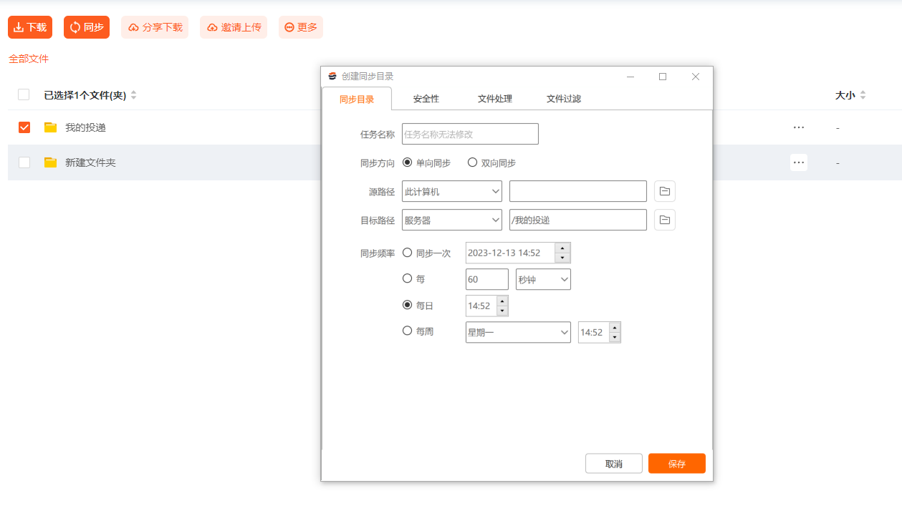Click the 取消 cancel button

(614, 464)
